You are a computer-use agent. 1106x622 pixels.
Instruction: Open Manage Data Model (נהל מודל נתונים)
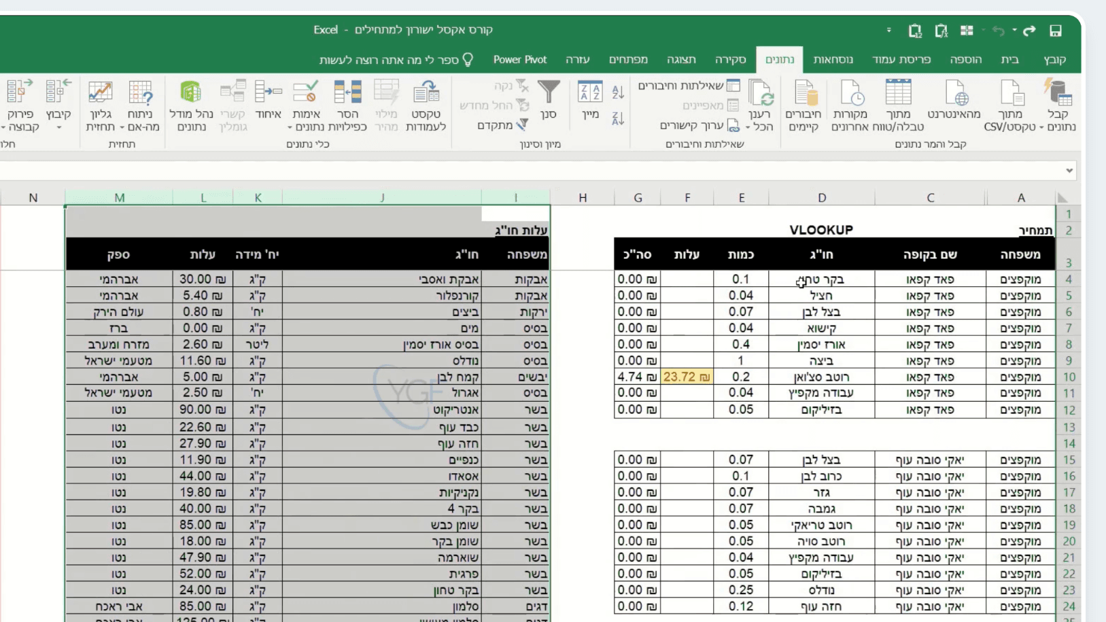[191, 105]
